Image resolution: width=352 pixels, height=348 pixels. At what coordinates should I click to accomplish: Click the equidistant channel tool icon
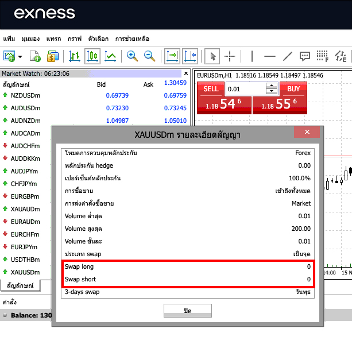tap(341, 56)
